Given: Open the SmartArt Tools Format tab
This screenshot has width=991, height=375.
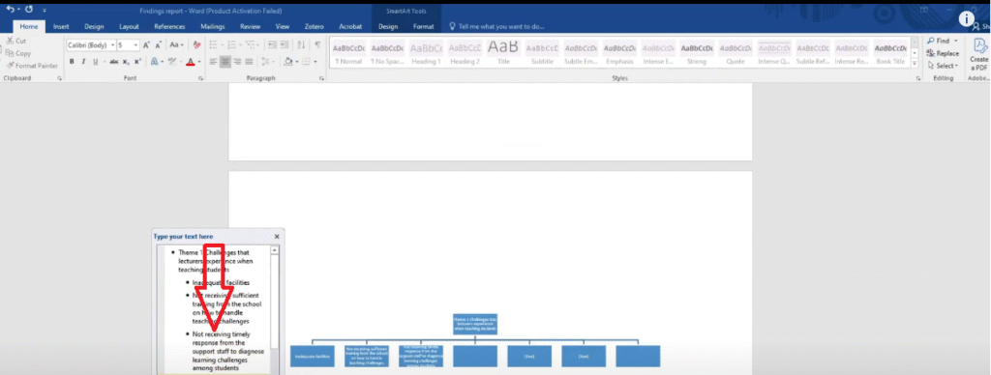Looking at the screenshot, I should 424,26.
